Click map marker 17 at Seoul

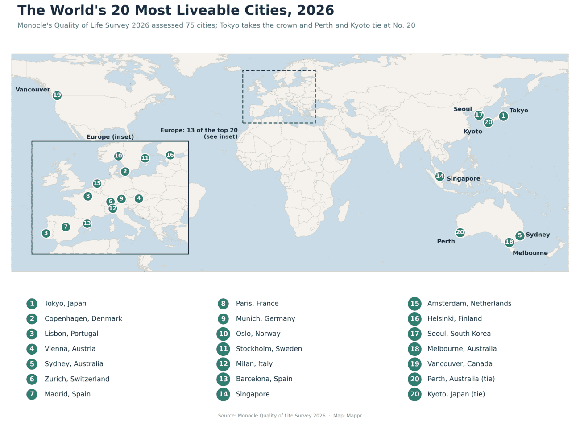(x=479, y=115)
